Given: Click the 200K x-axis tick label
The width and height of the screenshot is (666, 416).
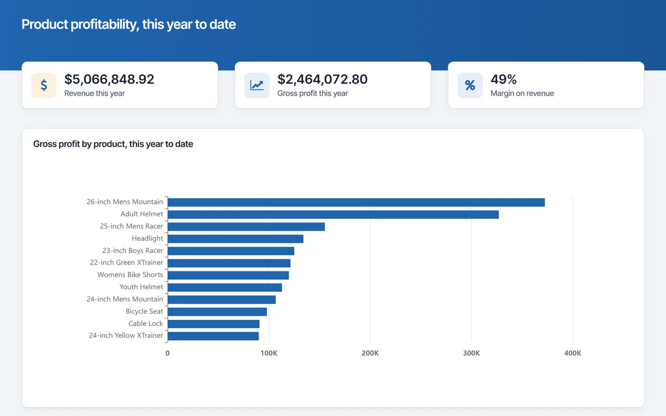Looking at the screenshot, I should point(370,354).
